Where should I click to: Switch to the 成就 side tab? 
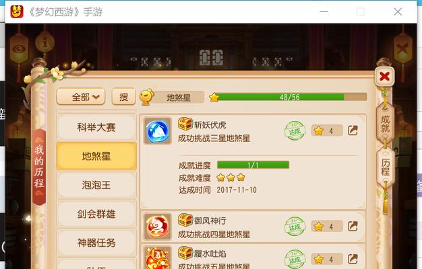[x=385, y=124]
